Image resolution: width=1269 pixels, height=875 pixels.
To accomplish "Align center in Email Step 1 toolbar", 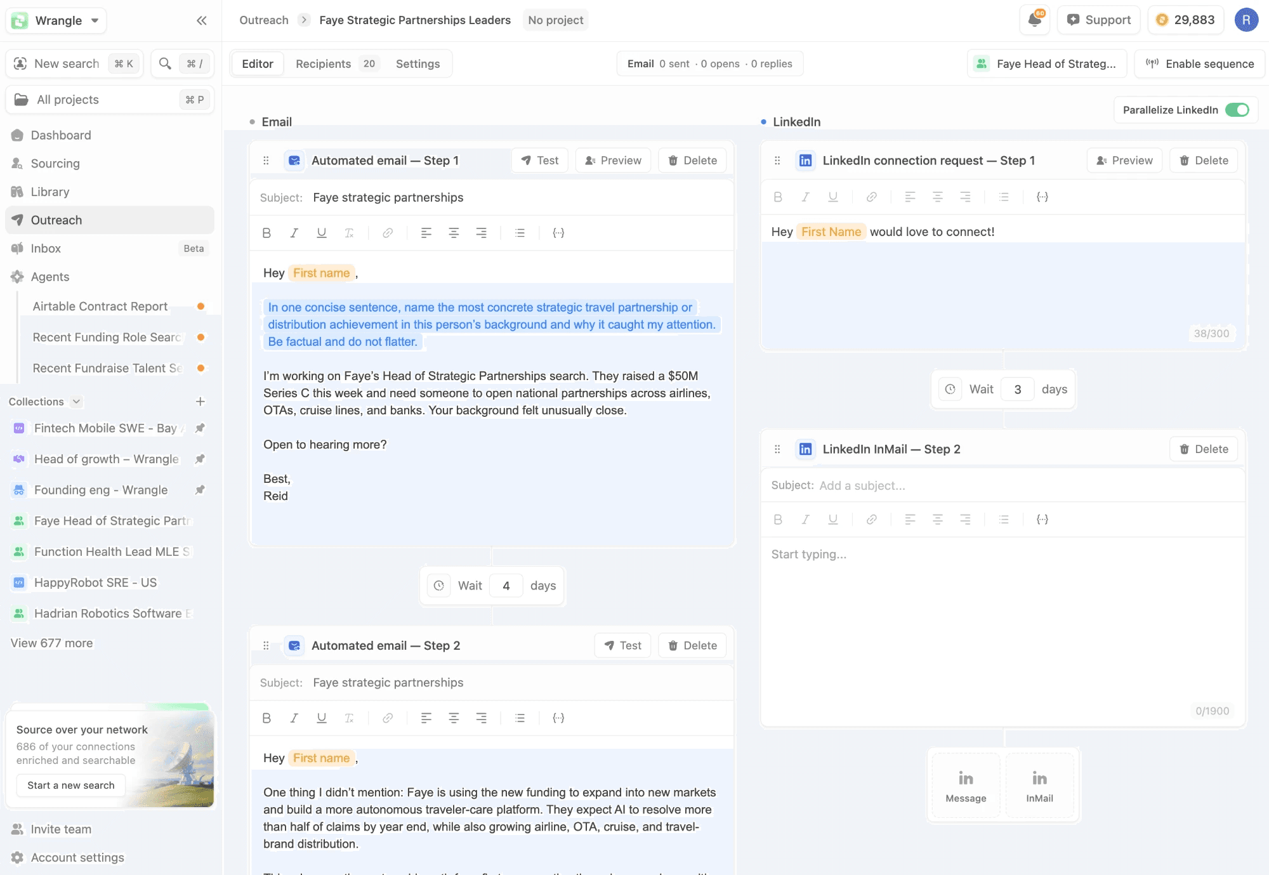I will [x=454, y=233].
